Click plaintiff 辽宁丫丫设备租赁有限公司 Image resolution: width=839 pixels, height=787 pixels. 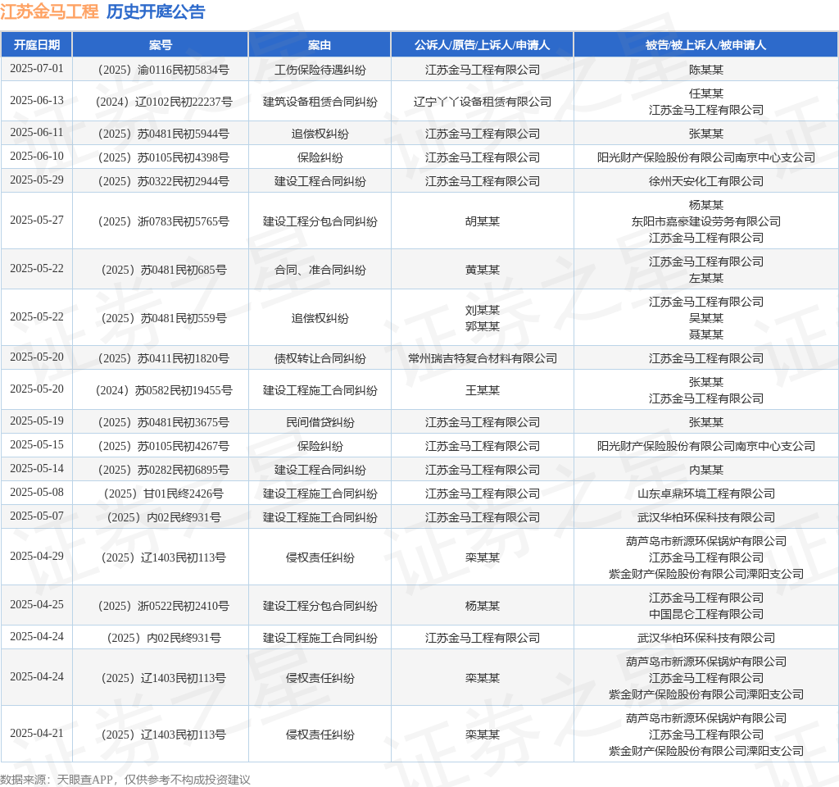[x=482, y=102]
